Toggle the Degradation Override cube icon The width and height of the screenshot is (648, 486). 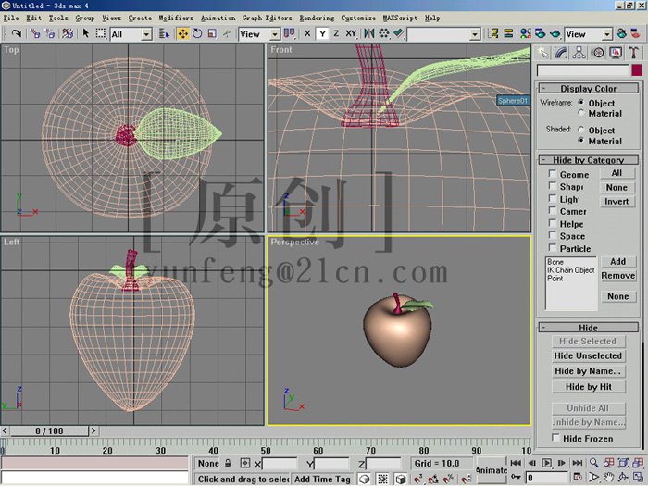(x=400, y=479)
